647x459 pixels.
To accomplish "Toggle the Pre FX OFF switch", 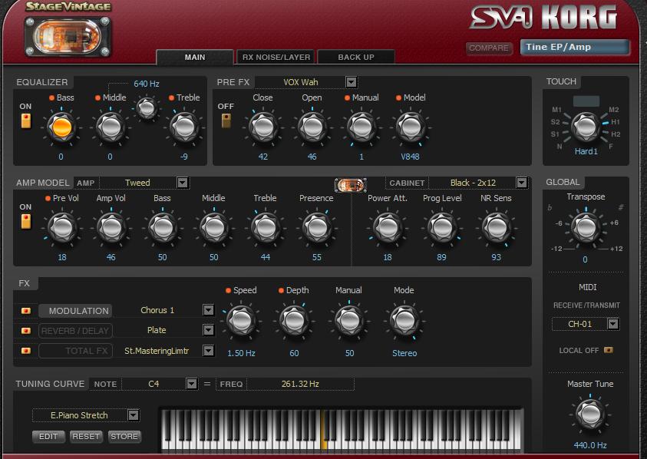I will click(226, 121).
